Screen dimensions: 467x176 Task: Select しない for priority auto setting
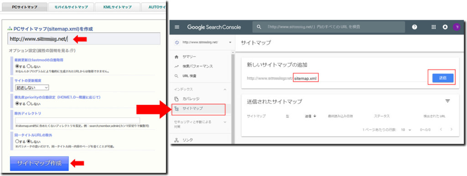[29, 104]
